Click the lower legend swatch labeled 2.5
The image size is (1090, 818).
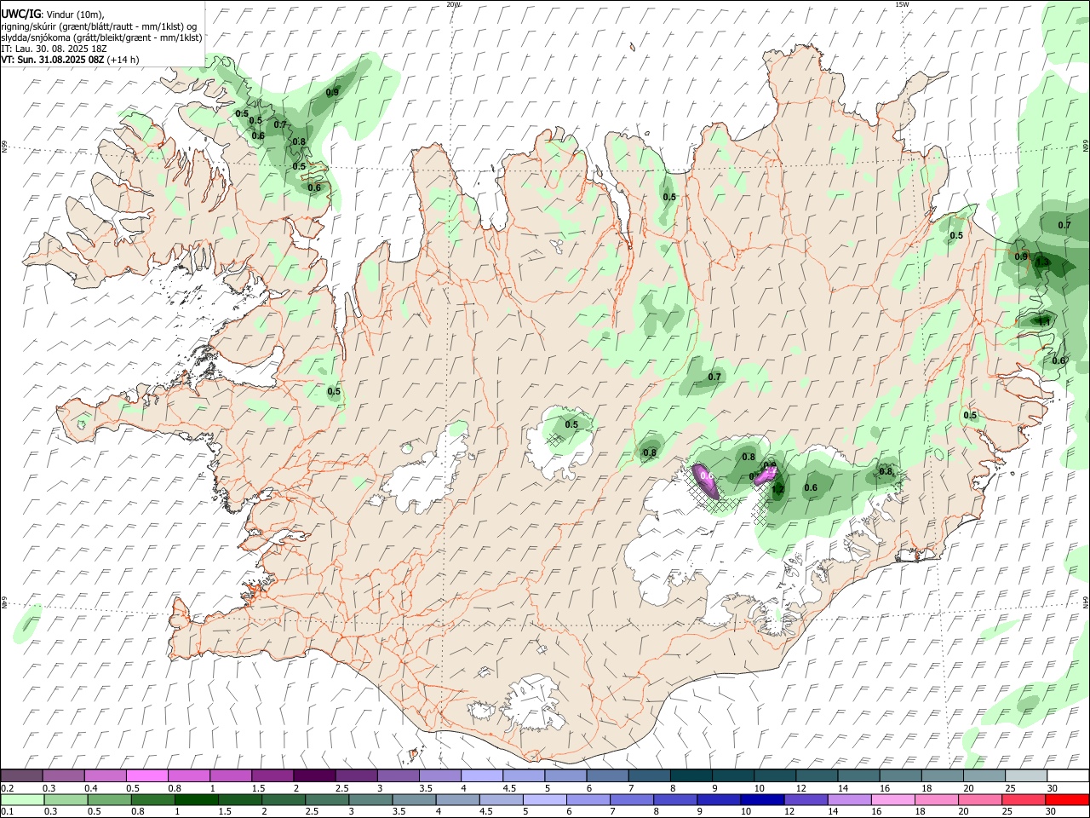[x=327, y=799]
